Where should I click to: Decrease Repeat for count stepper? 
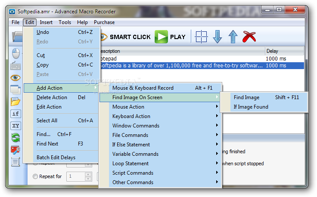tap(88, 179)
